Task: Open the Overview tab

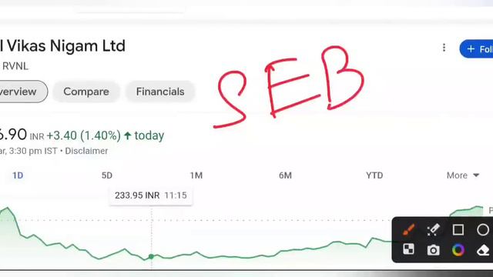Action: point(24,92)
